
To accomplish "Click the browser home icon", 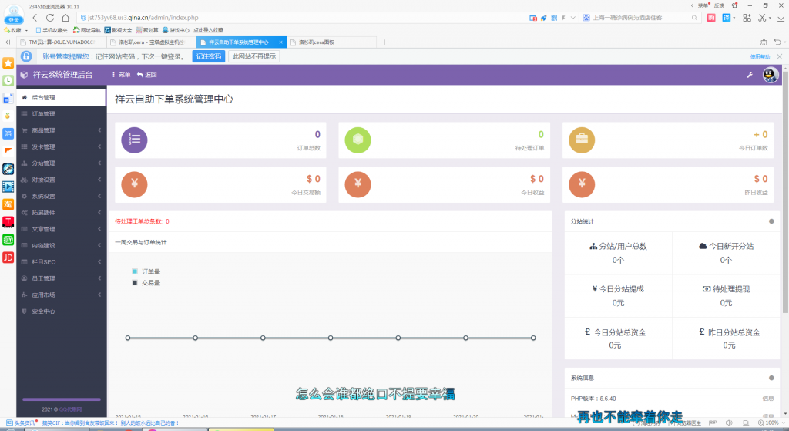I will point(65,17).
